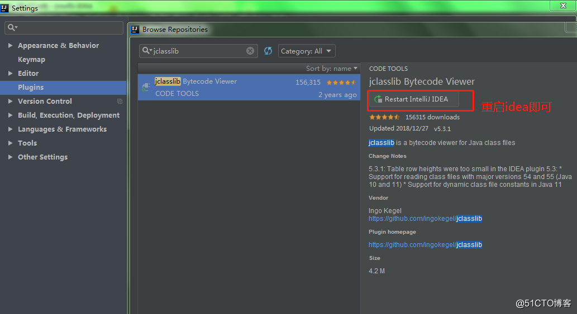This screenshot has height=314, width=577.
Task: Select Other Settings item
Action: (x=42, y=157)
